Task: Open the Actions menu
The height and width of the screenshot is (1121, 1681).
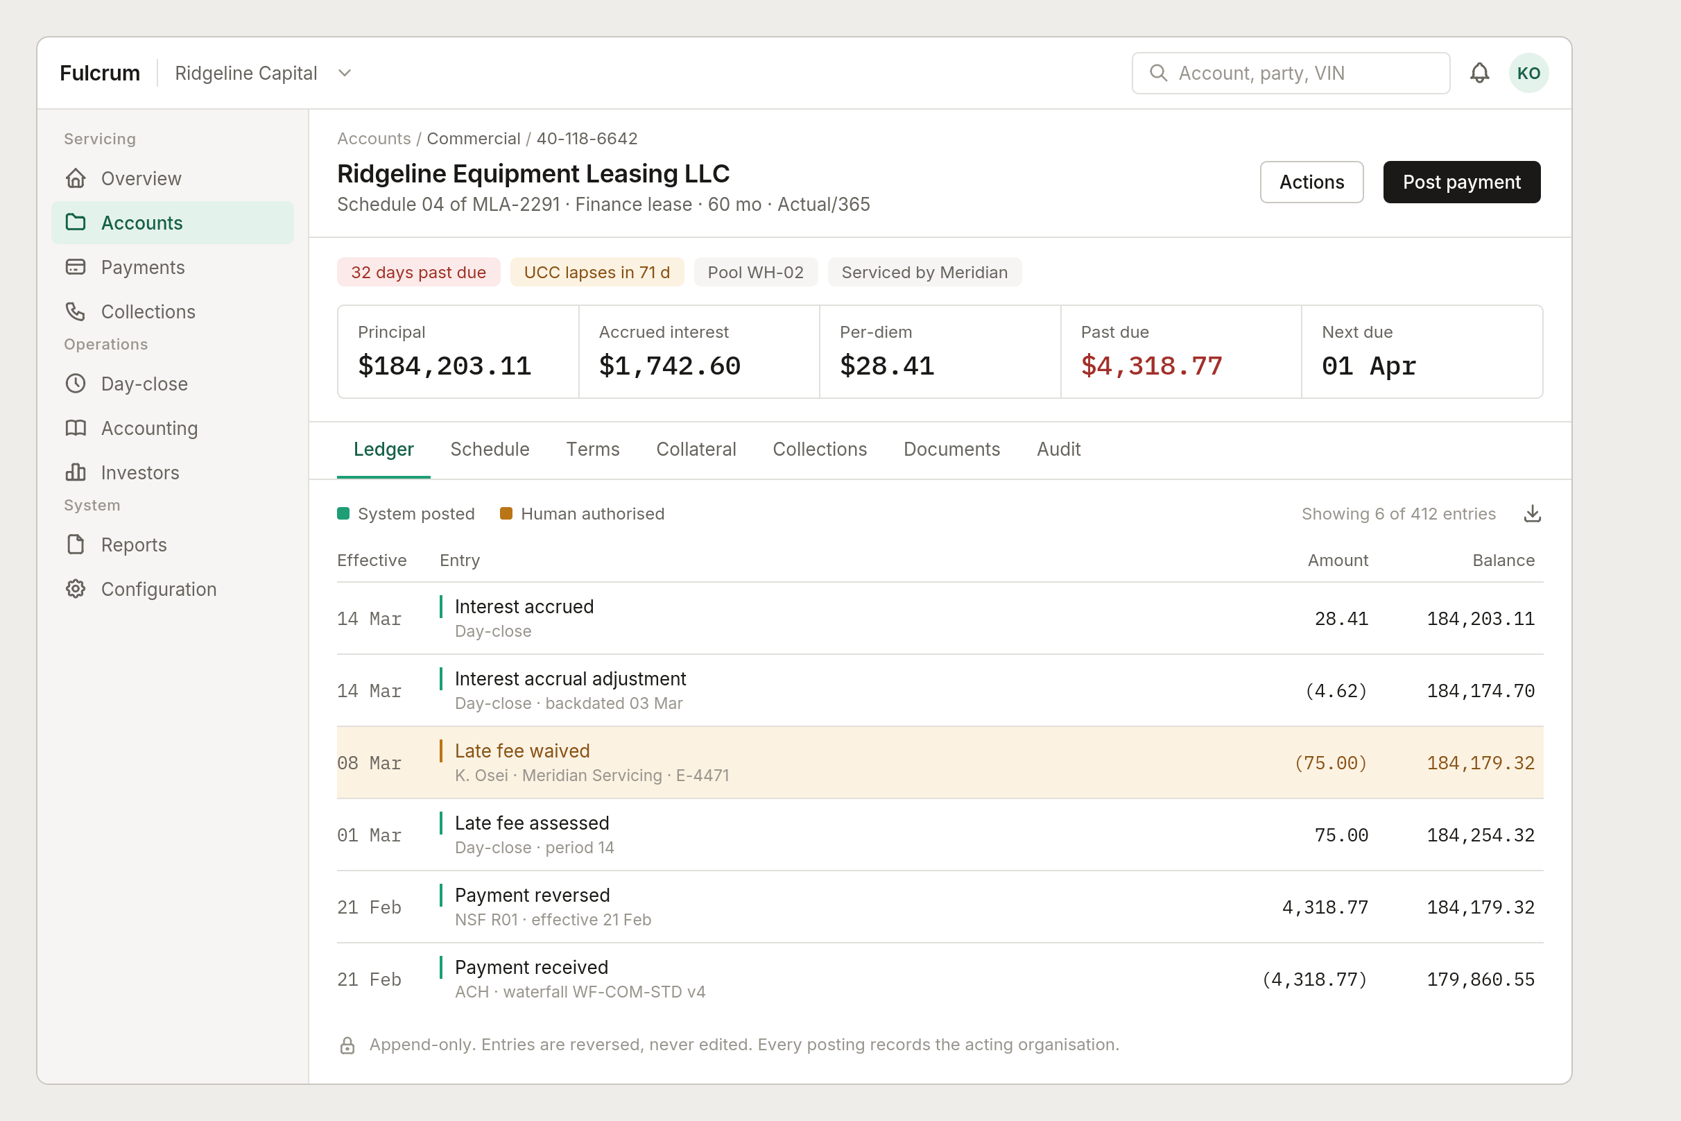Action: 1311,182
